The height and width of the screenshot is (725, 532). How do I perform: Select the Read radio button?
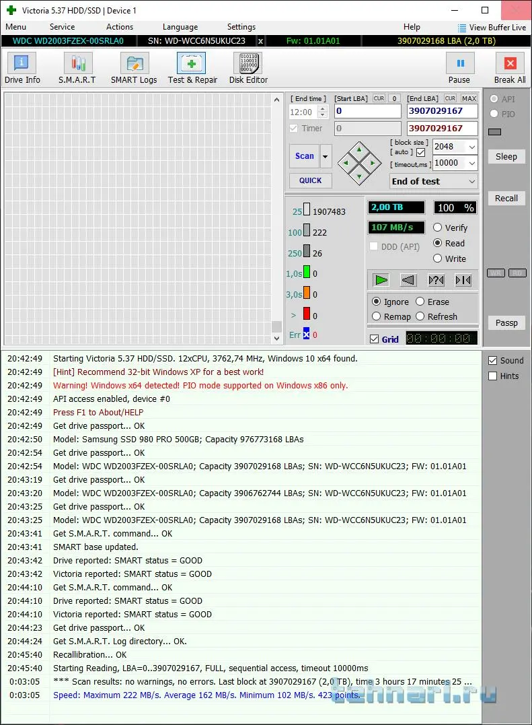[437, 243]
